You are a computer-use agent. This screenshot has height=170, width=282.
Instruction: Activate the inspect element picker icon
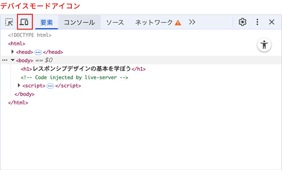point(9,22)
